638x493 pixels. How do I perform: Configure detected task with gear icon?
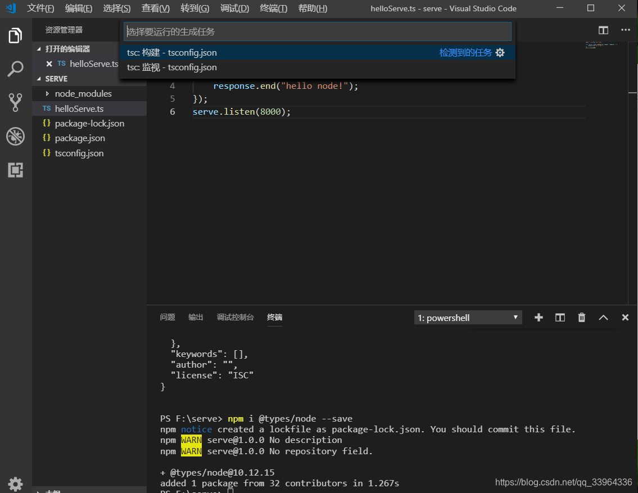pyautogui.click(x=500, y=52)
